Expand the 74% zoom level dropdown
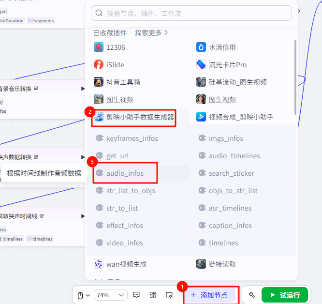322x304 pixels. point(110,295)
